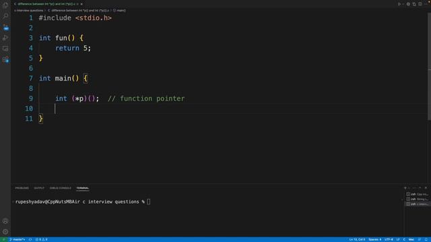Screen dimensions: 431x242
Task: Open the Manage gear menu
Action: click(x=5, y=232)
